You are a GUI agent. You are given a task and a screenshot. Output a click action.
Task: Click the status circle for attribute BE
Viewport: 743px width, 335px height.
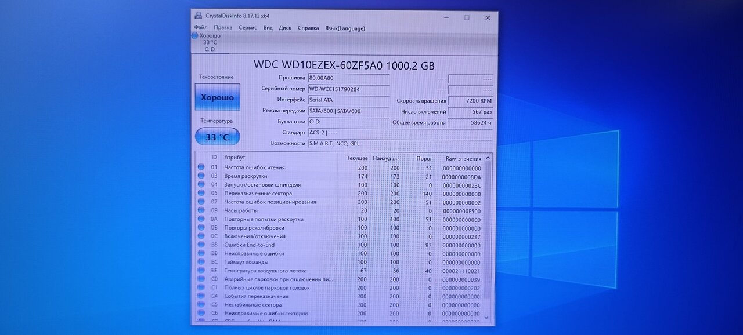pos(201,271)
